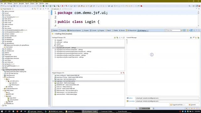Image resolution: width=201 pixels, height=113 pixels.
Task: Collapse all in Project Explorer toolbar
Action: pyautogui.click(x=33, y=9)
